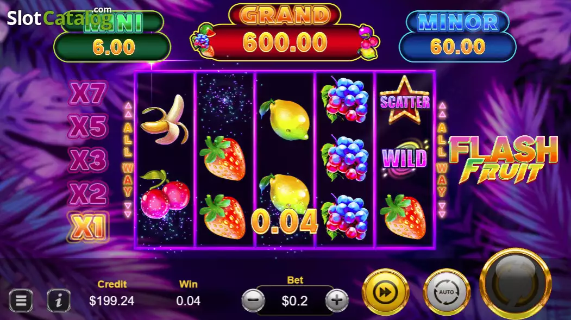Select the highlighted X1 multiplier
Screen dimensions: 571x320
tap(88, 227)
